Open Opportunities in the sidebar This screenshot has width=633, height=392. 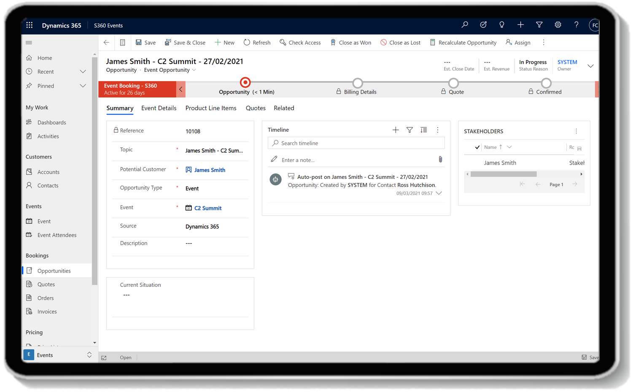[x=57, y=271]
